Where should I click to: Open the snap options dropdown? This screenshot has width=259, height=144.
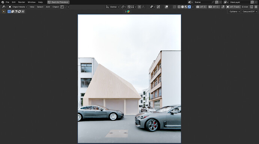(134, 7)
